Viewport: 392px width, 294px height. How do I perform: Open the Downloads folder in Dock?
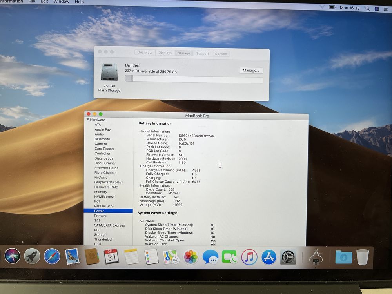pos(343,257)
